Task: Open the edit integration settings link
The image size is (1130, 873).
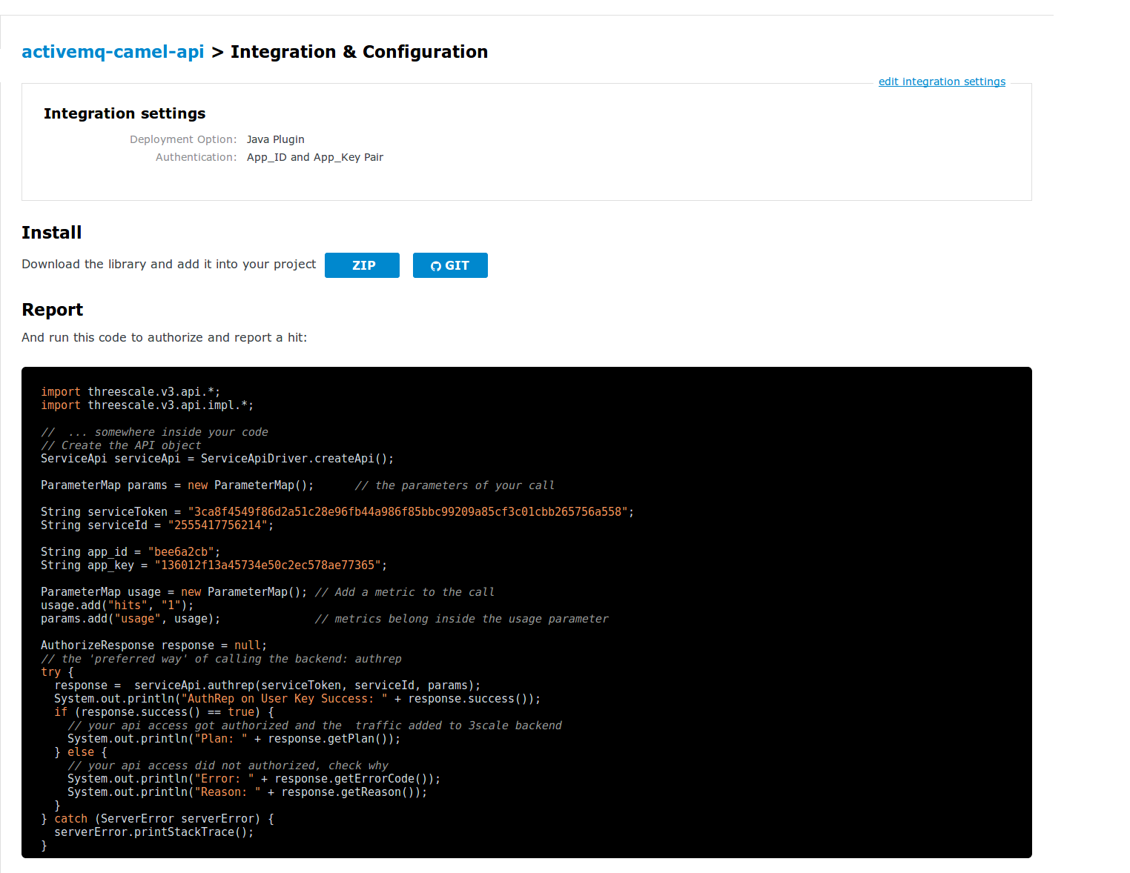Action: [942, 82]
